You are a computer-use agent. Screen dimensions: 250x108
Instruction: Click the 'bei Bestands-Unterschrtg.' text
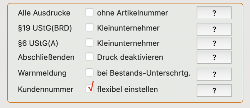(144, 73)
